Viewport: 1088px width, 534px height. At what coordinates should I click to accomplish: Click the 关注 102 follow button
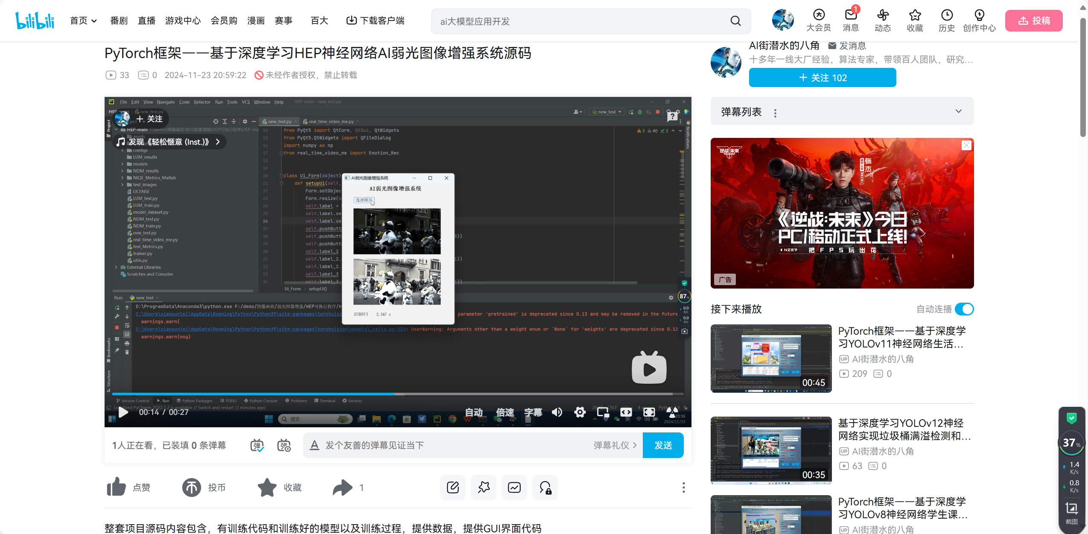[822, 77]
